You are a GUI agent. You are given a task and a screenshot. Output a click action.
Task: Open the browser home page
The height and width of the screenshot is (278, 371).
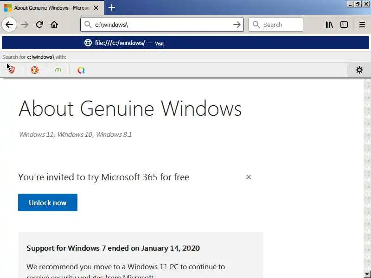point(54,25)
